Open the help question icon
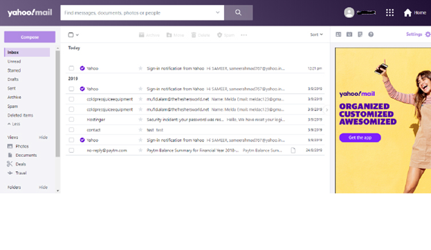Screen dimensions: 431x250 pos(371,35)
